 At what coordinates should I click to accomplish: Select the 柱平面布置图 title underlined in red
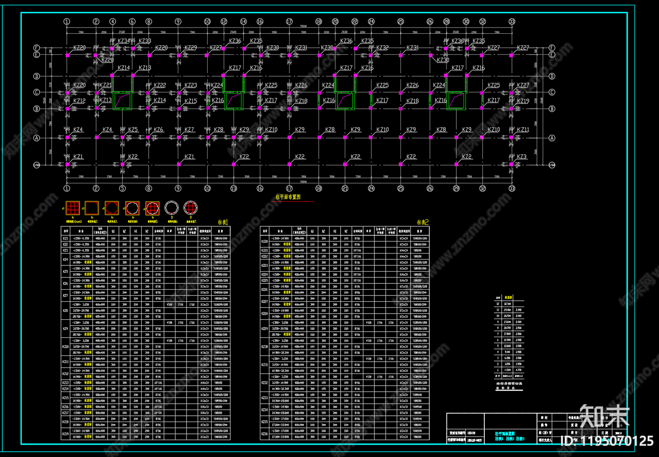pos(288,197)
